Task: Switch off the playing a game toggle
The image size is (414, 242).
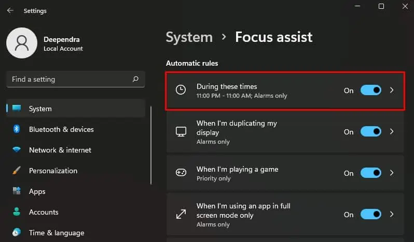Action: point(371,173)
